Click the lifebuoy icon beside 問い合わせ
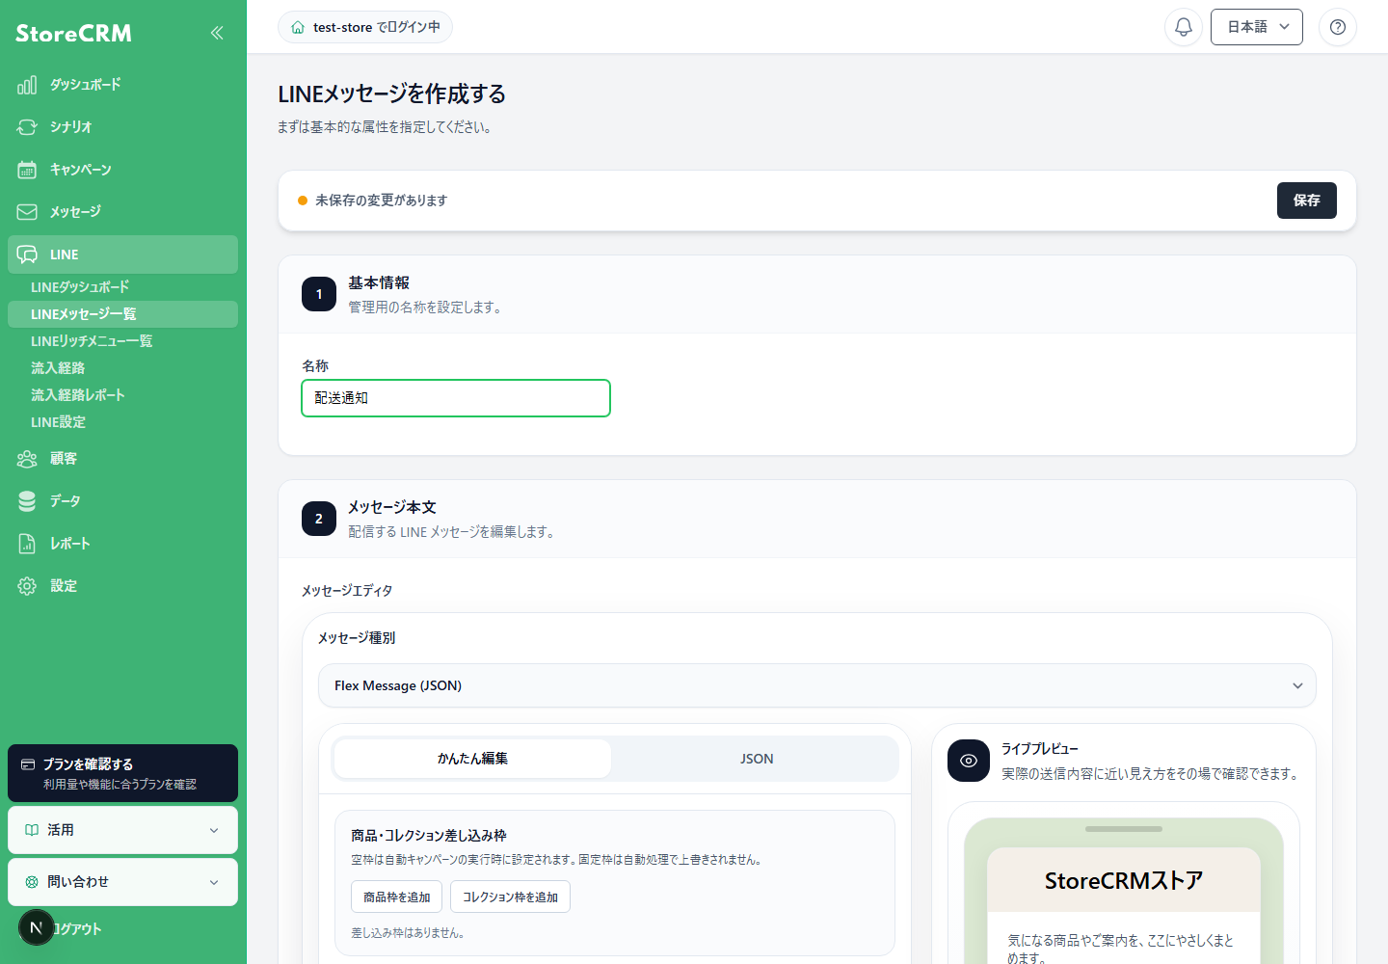Screen dimensions: 1388x964 tap(32, 882)
